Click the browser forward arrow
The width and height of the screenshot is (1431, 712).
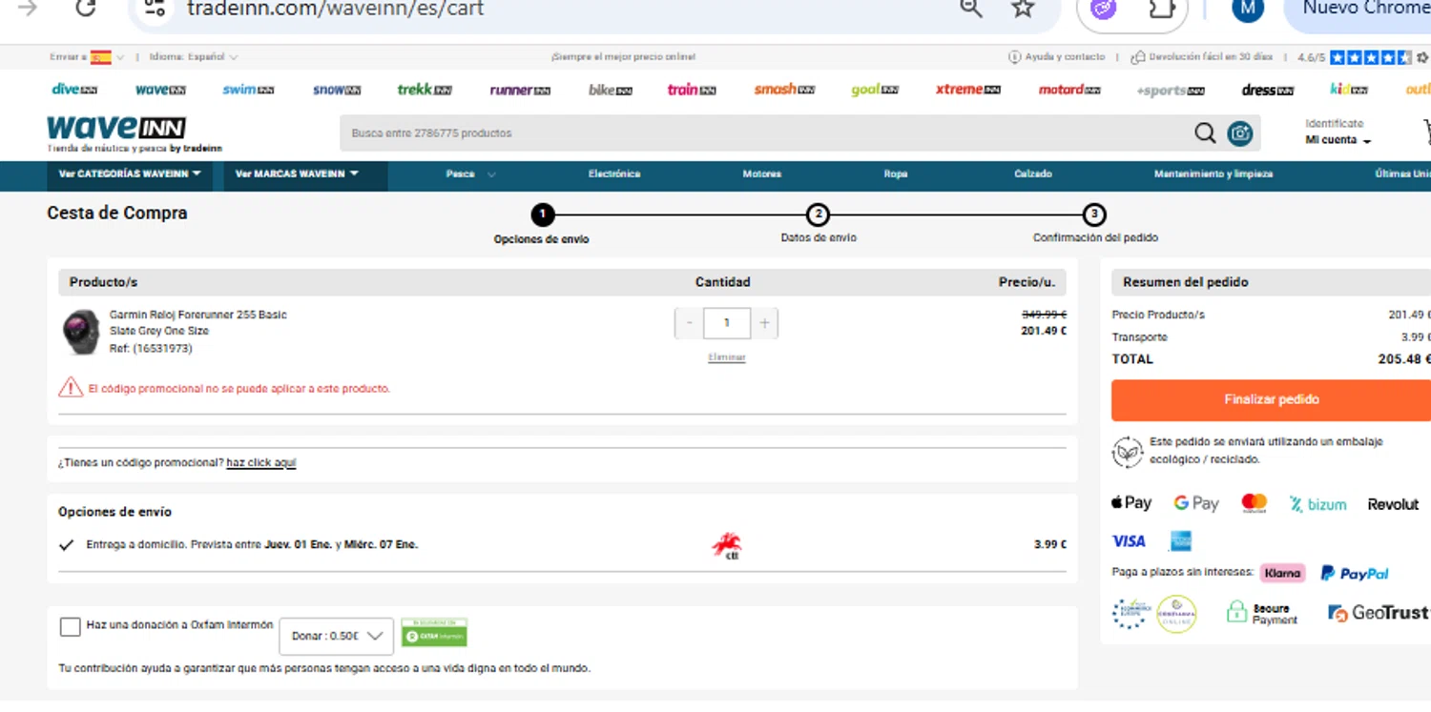coord(27,8)
